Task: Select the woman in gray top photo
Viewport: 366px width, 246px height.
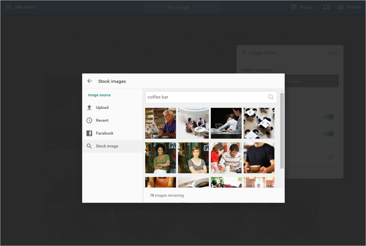Action: [x=193, y=158]
